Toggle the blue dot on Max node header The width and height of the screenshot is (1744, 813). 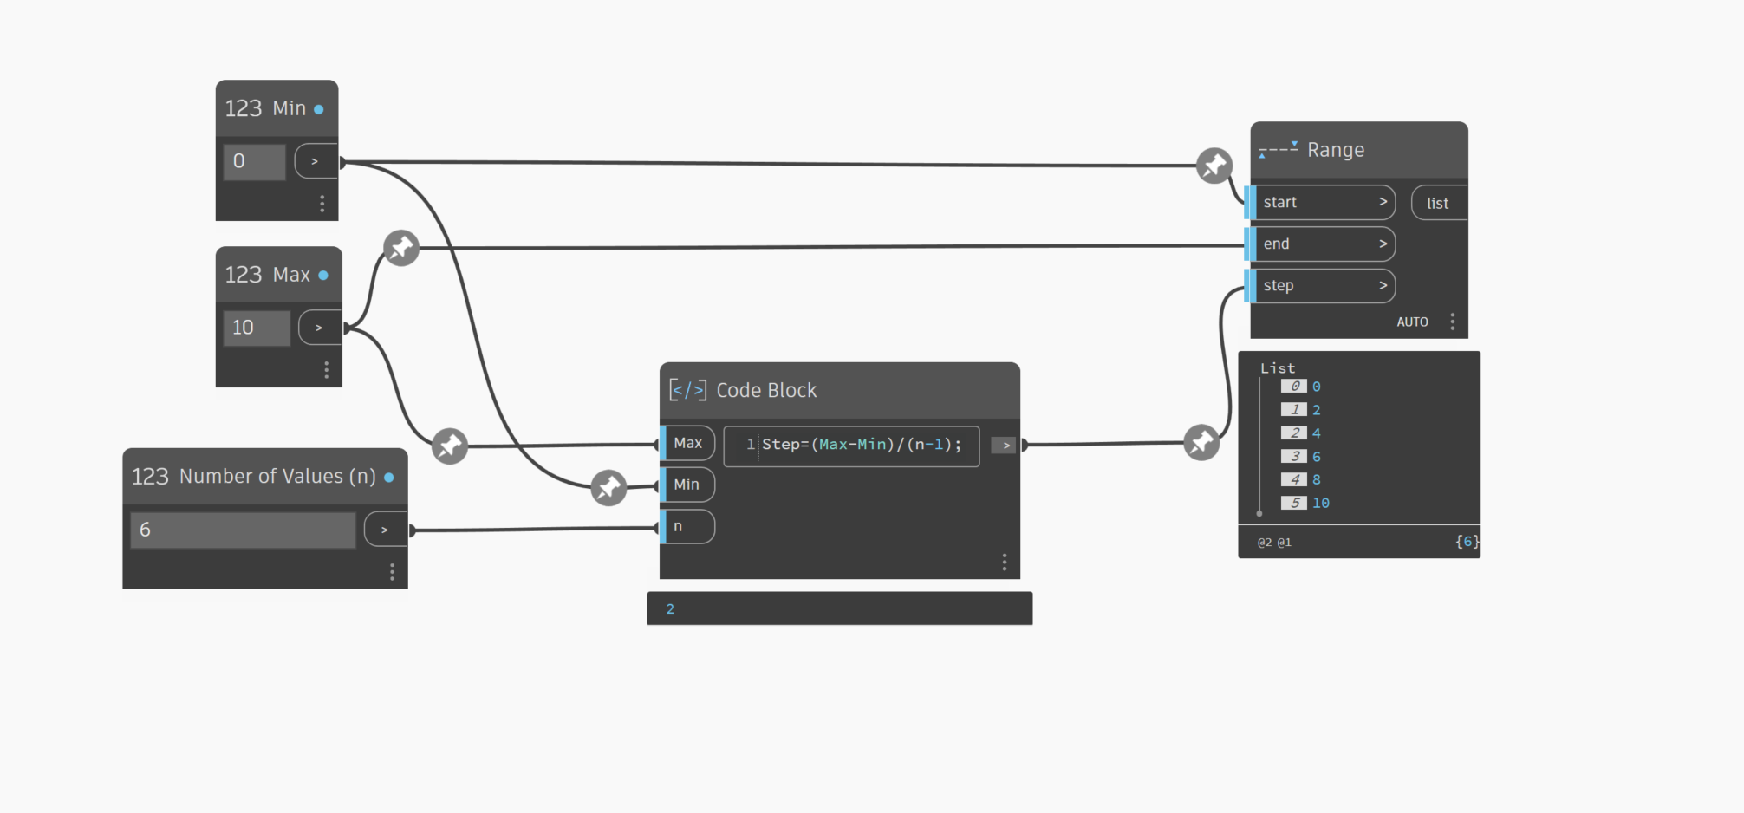323,276
